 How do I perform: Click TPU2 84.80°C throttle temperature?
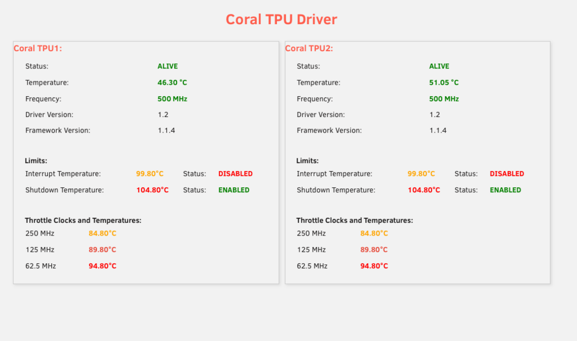[x=374, y=233]
